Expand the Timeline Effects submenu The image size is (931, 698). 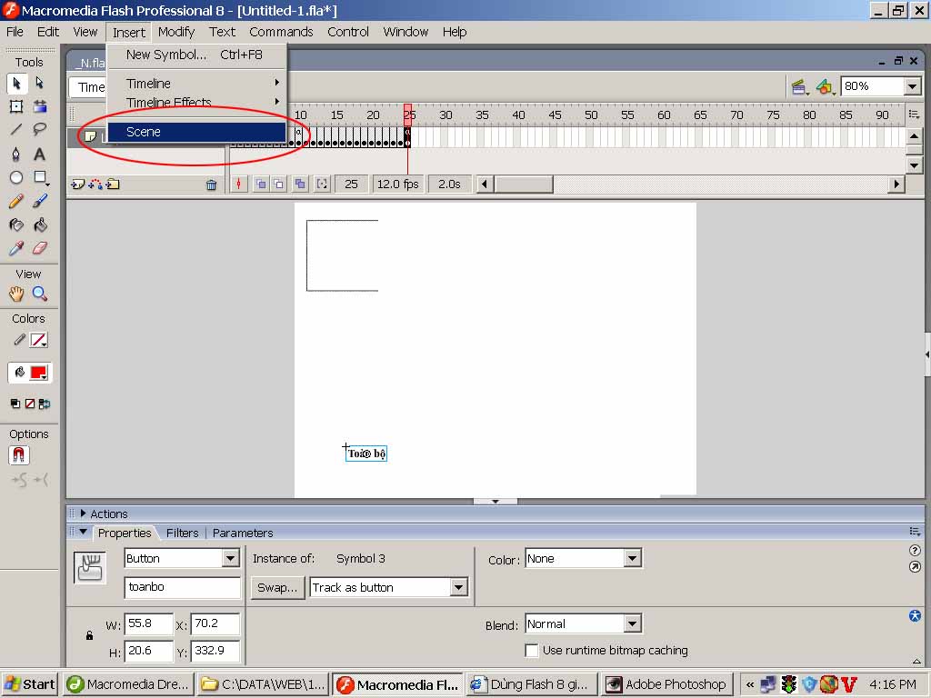197,102
